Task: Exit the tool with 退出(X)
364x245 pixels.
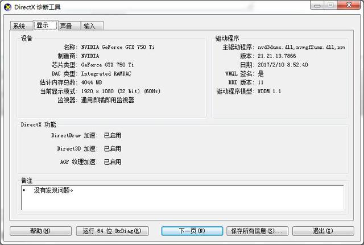Action: (323, 231)
